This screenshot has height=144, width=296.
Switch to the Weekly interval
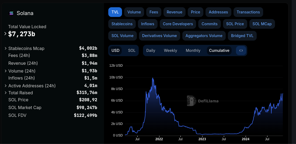[x=170, y=51]
